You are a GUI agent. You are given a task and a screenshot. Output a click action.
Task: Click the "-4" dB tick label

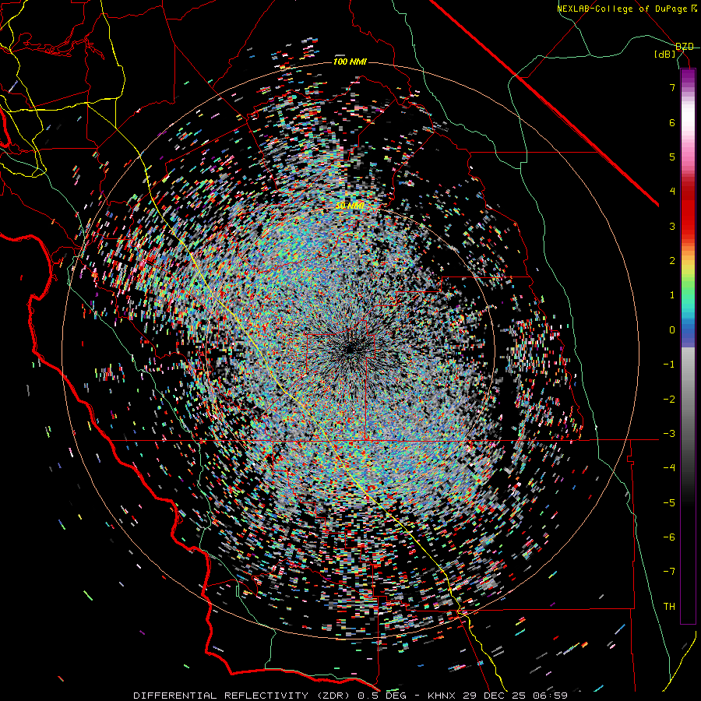(669, 467)
